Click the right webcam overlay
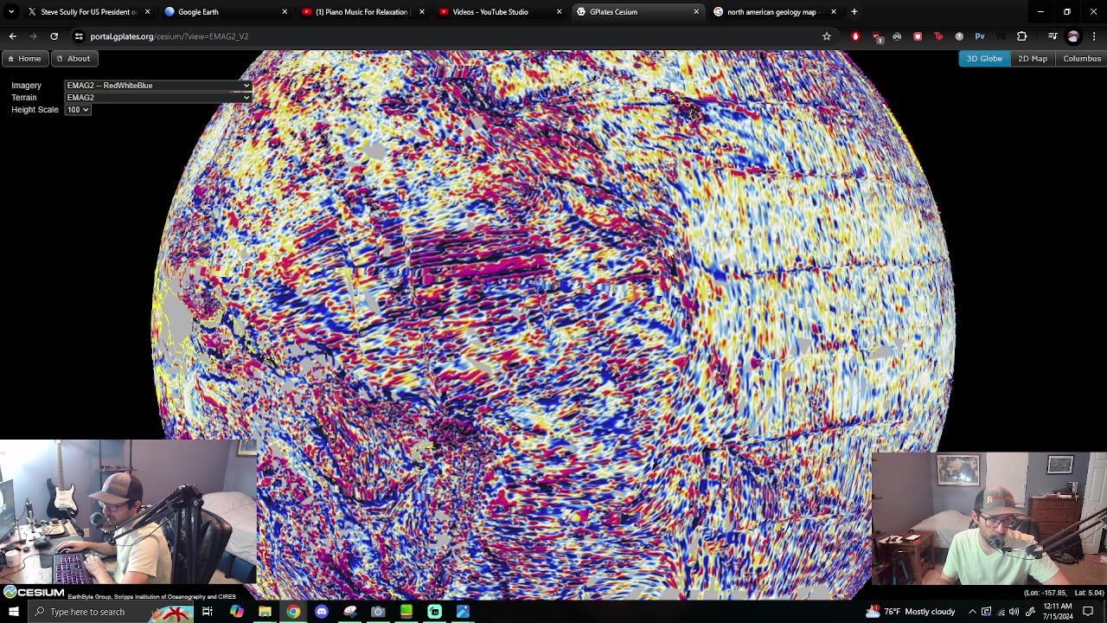 [989, 518]
